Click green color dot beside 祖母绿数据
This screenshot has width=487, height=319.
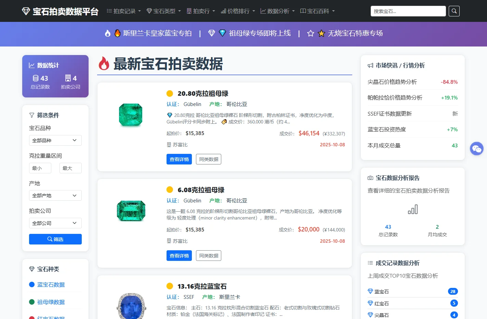(x=32, y=302)
